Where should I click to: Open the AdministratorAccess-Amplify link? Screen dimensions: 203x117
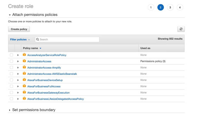[x=44, y=68]
